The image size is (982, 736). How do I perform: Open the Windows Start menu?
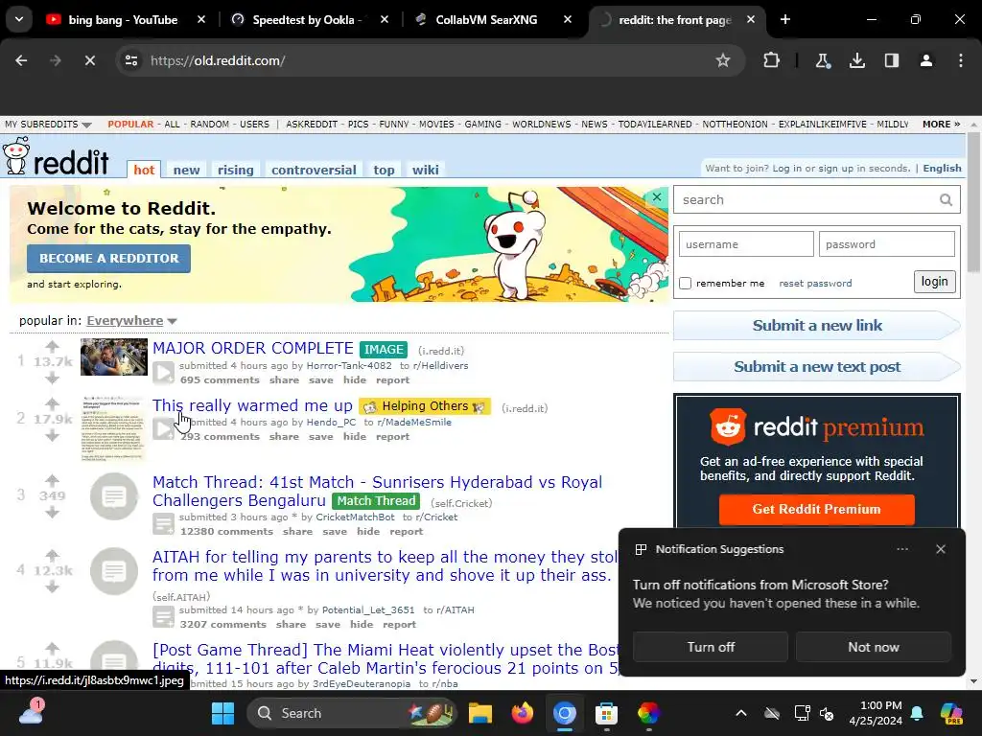[222, 713]
